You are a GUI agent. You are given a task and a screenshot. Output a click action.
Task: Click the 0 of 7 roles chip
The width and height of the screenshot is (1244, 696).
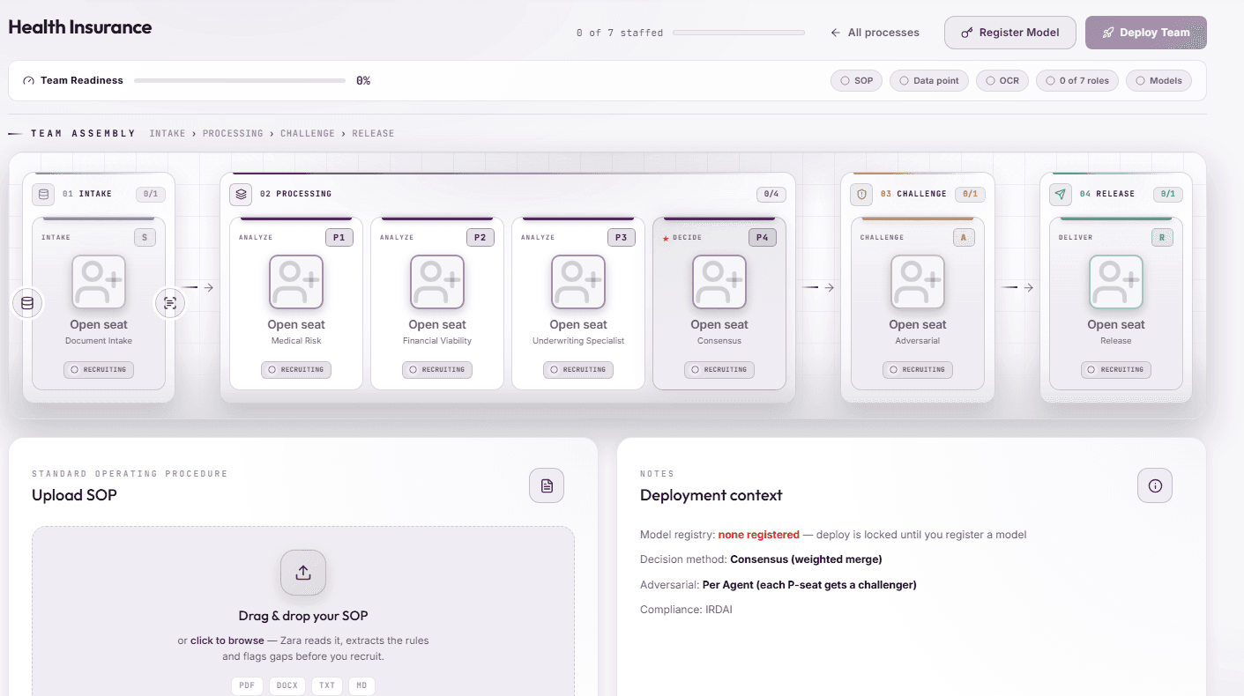(x=1077, y=80)
